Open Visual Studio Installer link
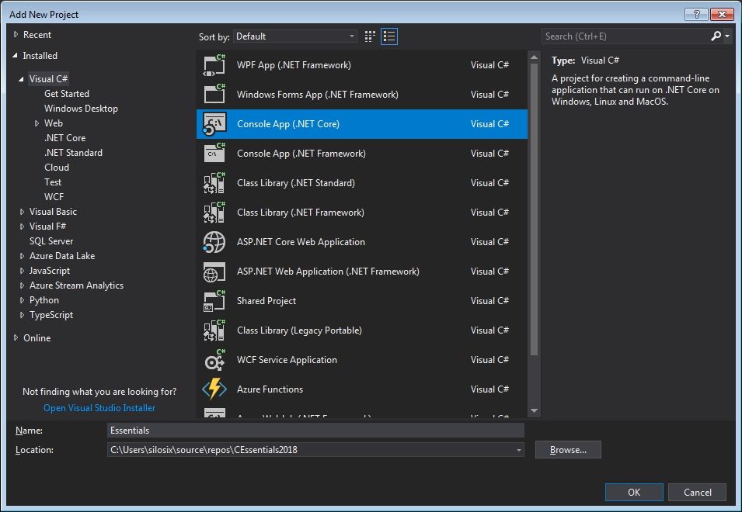Viewport: 742px width, 512px height. click(x=99, y=408)
